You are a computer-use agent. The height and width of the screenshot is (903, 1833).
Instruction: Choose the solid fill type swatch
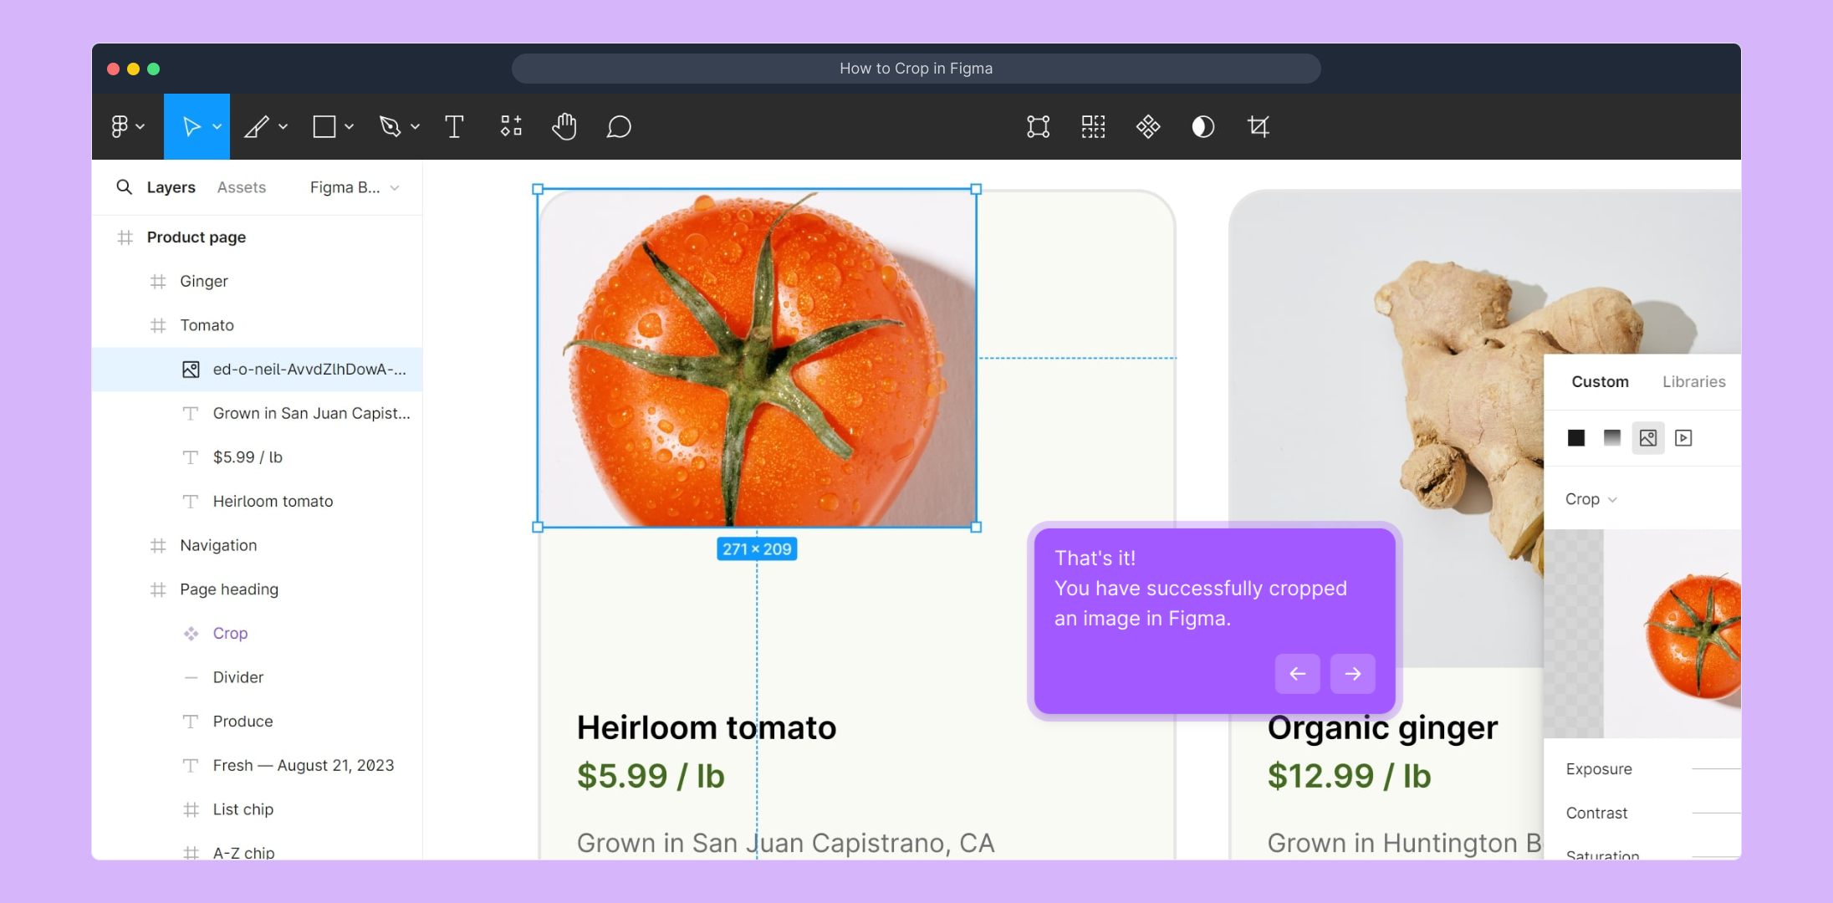pyautogui.click(x=1576, y=438)
